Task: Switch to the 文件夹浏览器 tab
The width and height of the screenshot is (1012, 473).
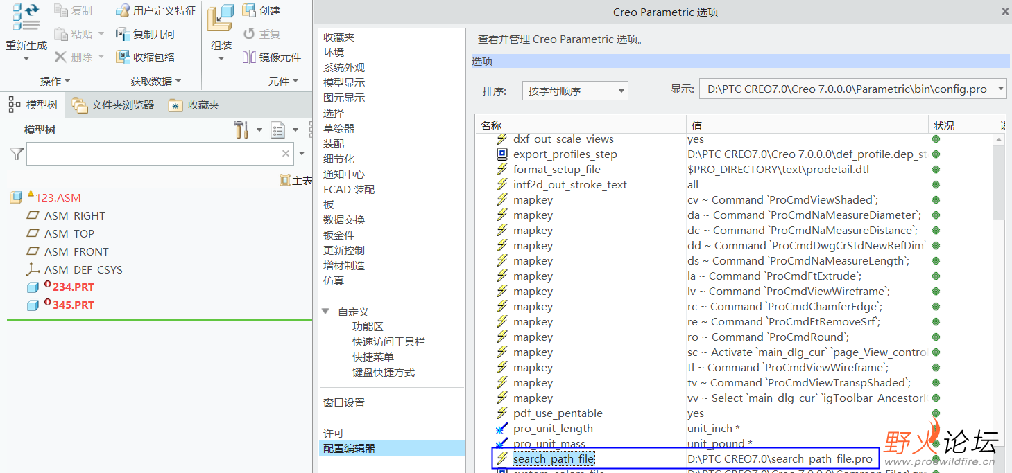Action: click(114, 105)
